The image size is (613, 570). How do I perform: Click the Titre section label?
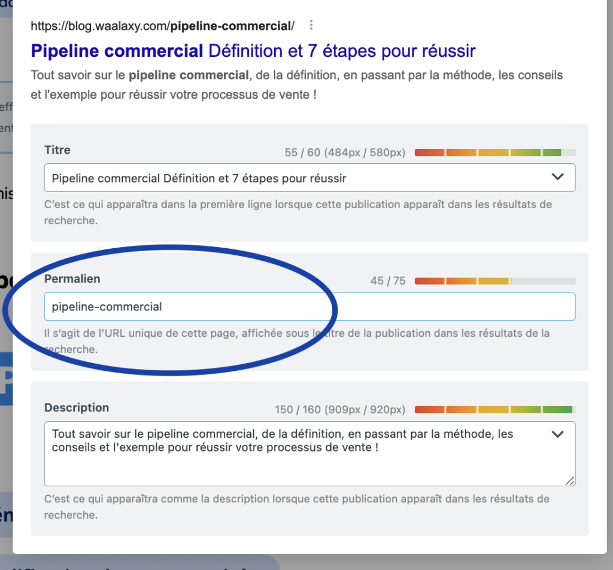[x=57, y=150]
